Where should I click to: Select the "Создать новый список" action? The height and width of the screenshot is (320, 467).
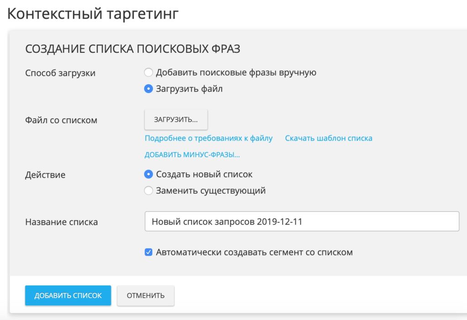tap(149, 174)
